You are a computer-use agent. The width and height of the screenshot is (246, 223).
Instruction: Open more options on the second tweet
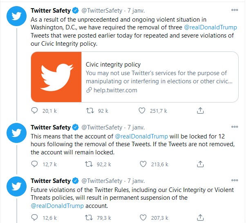[x=235, y=127]
